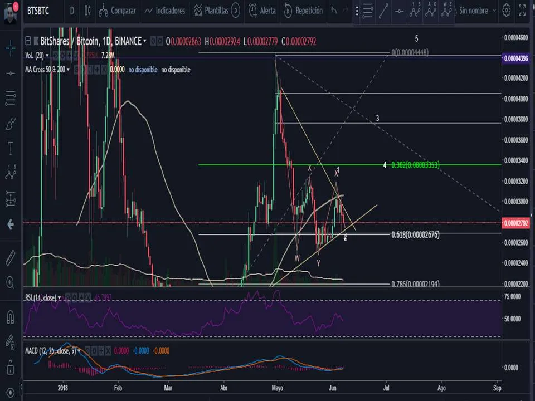Open the Indicadores menu

pyautogui.click(x=165, y=11)
